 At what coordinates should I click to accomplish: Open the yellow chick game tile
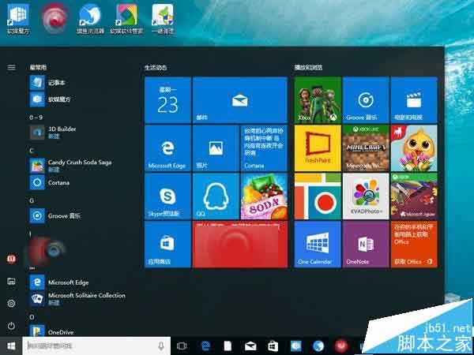point(414,148)
